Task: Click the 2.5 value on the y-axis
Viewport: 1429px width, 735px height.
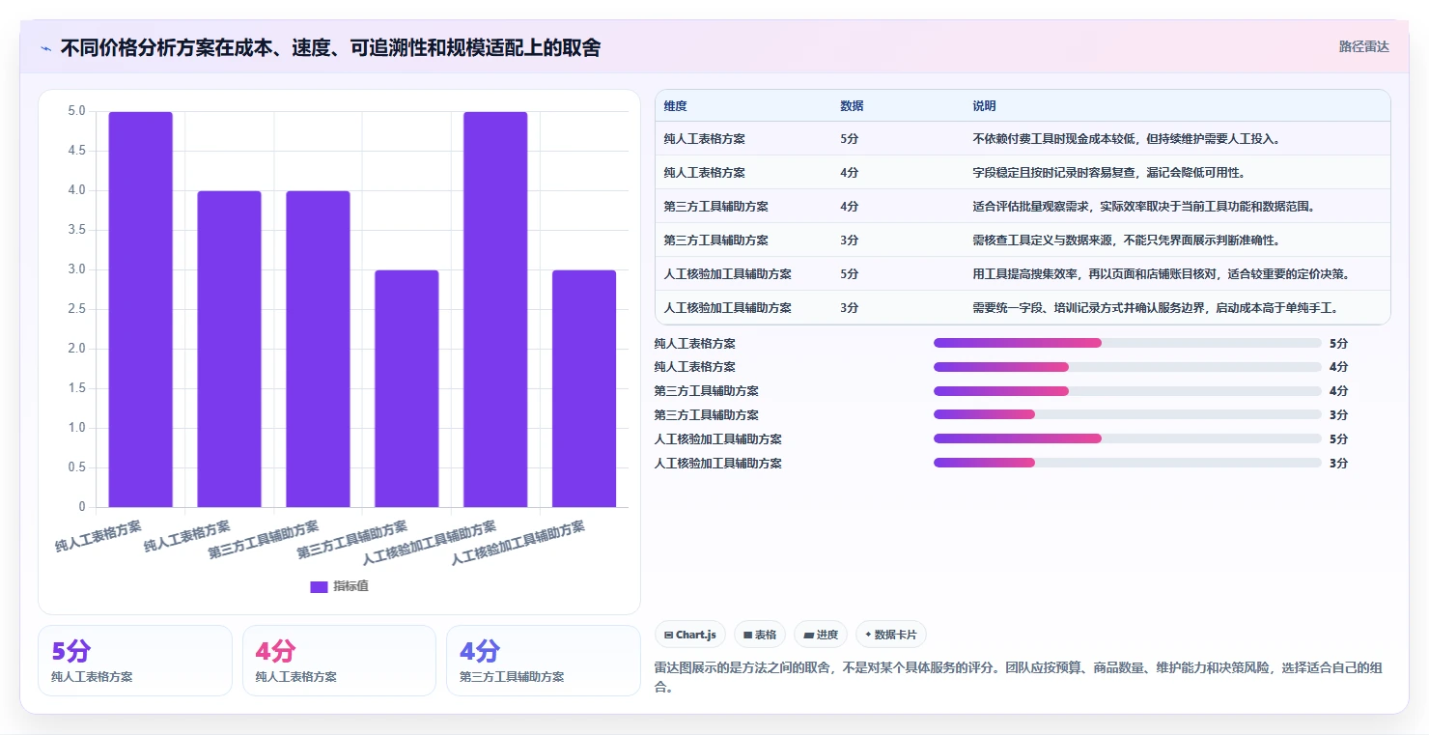Action: (x=75, y=309)
